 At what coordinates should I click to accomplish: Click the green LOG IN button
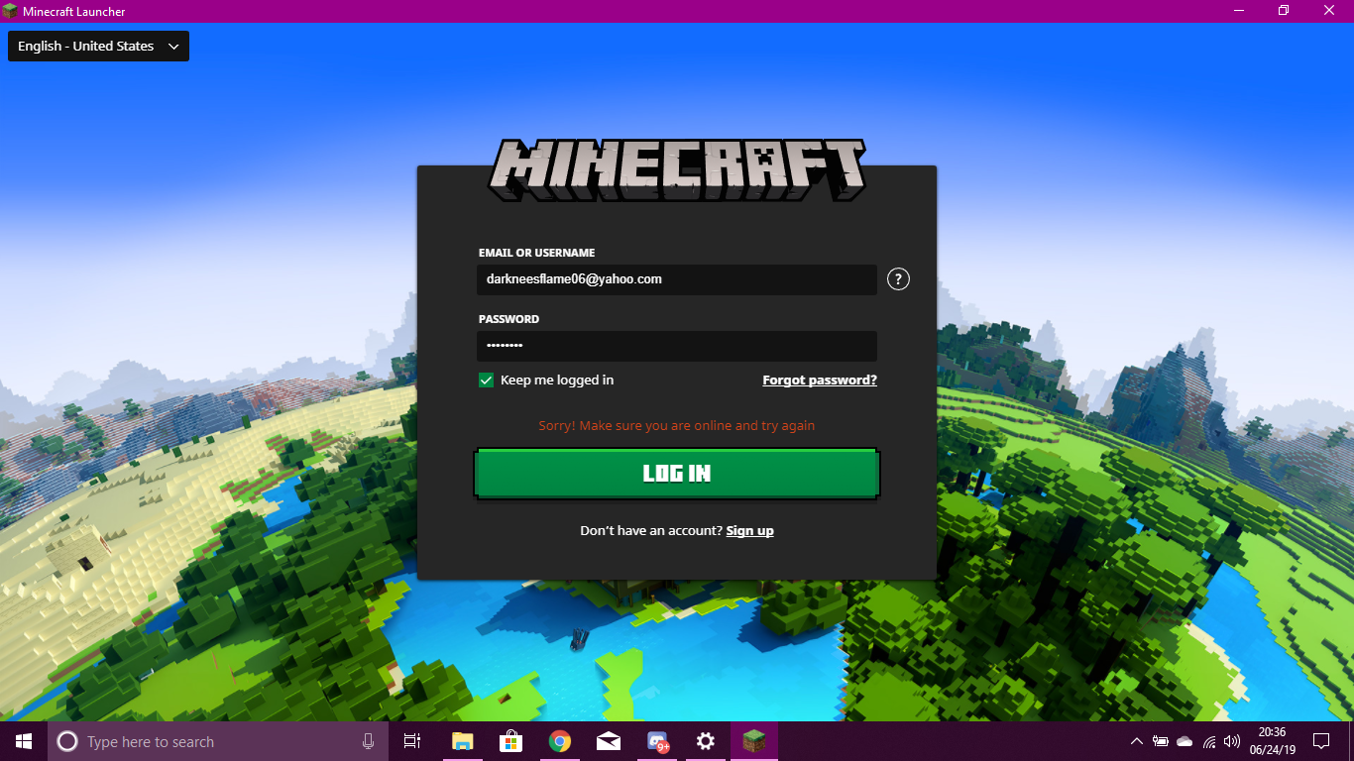coord(677,474)
